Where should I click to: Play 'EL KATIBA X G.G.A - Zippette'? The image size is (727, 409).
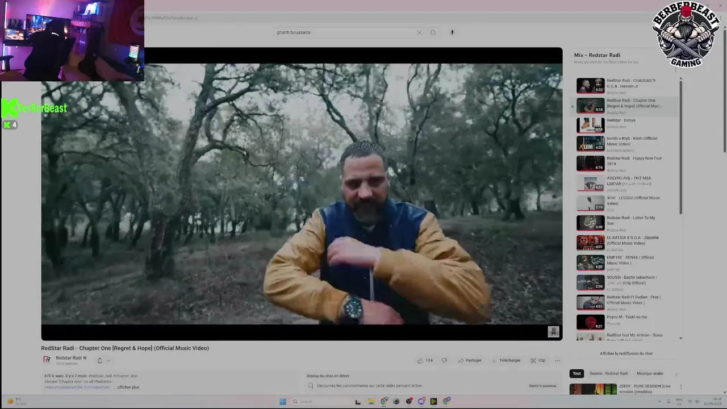point(626,243)
